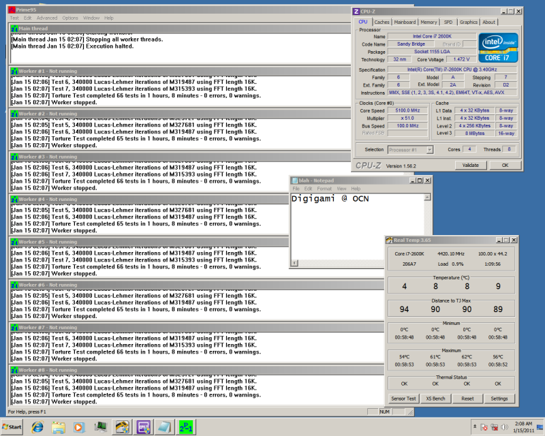545x436 pixels.
Task: Click Notepad's vertical scrollbar up arrow
Action: pos(427,197)
